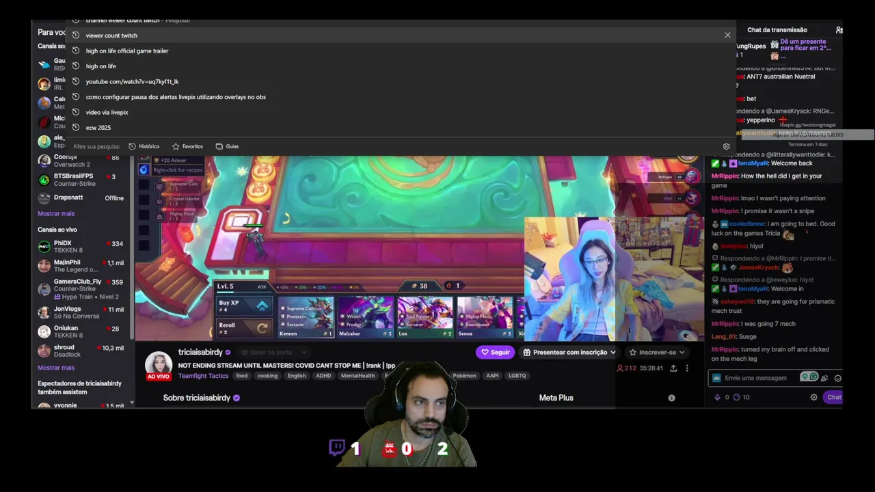Open JonVlogs channel in sidebar

click(81, 312)
